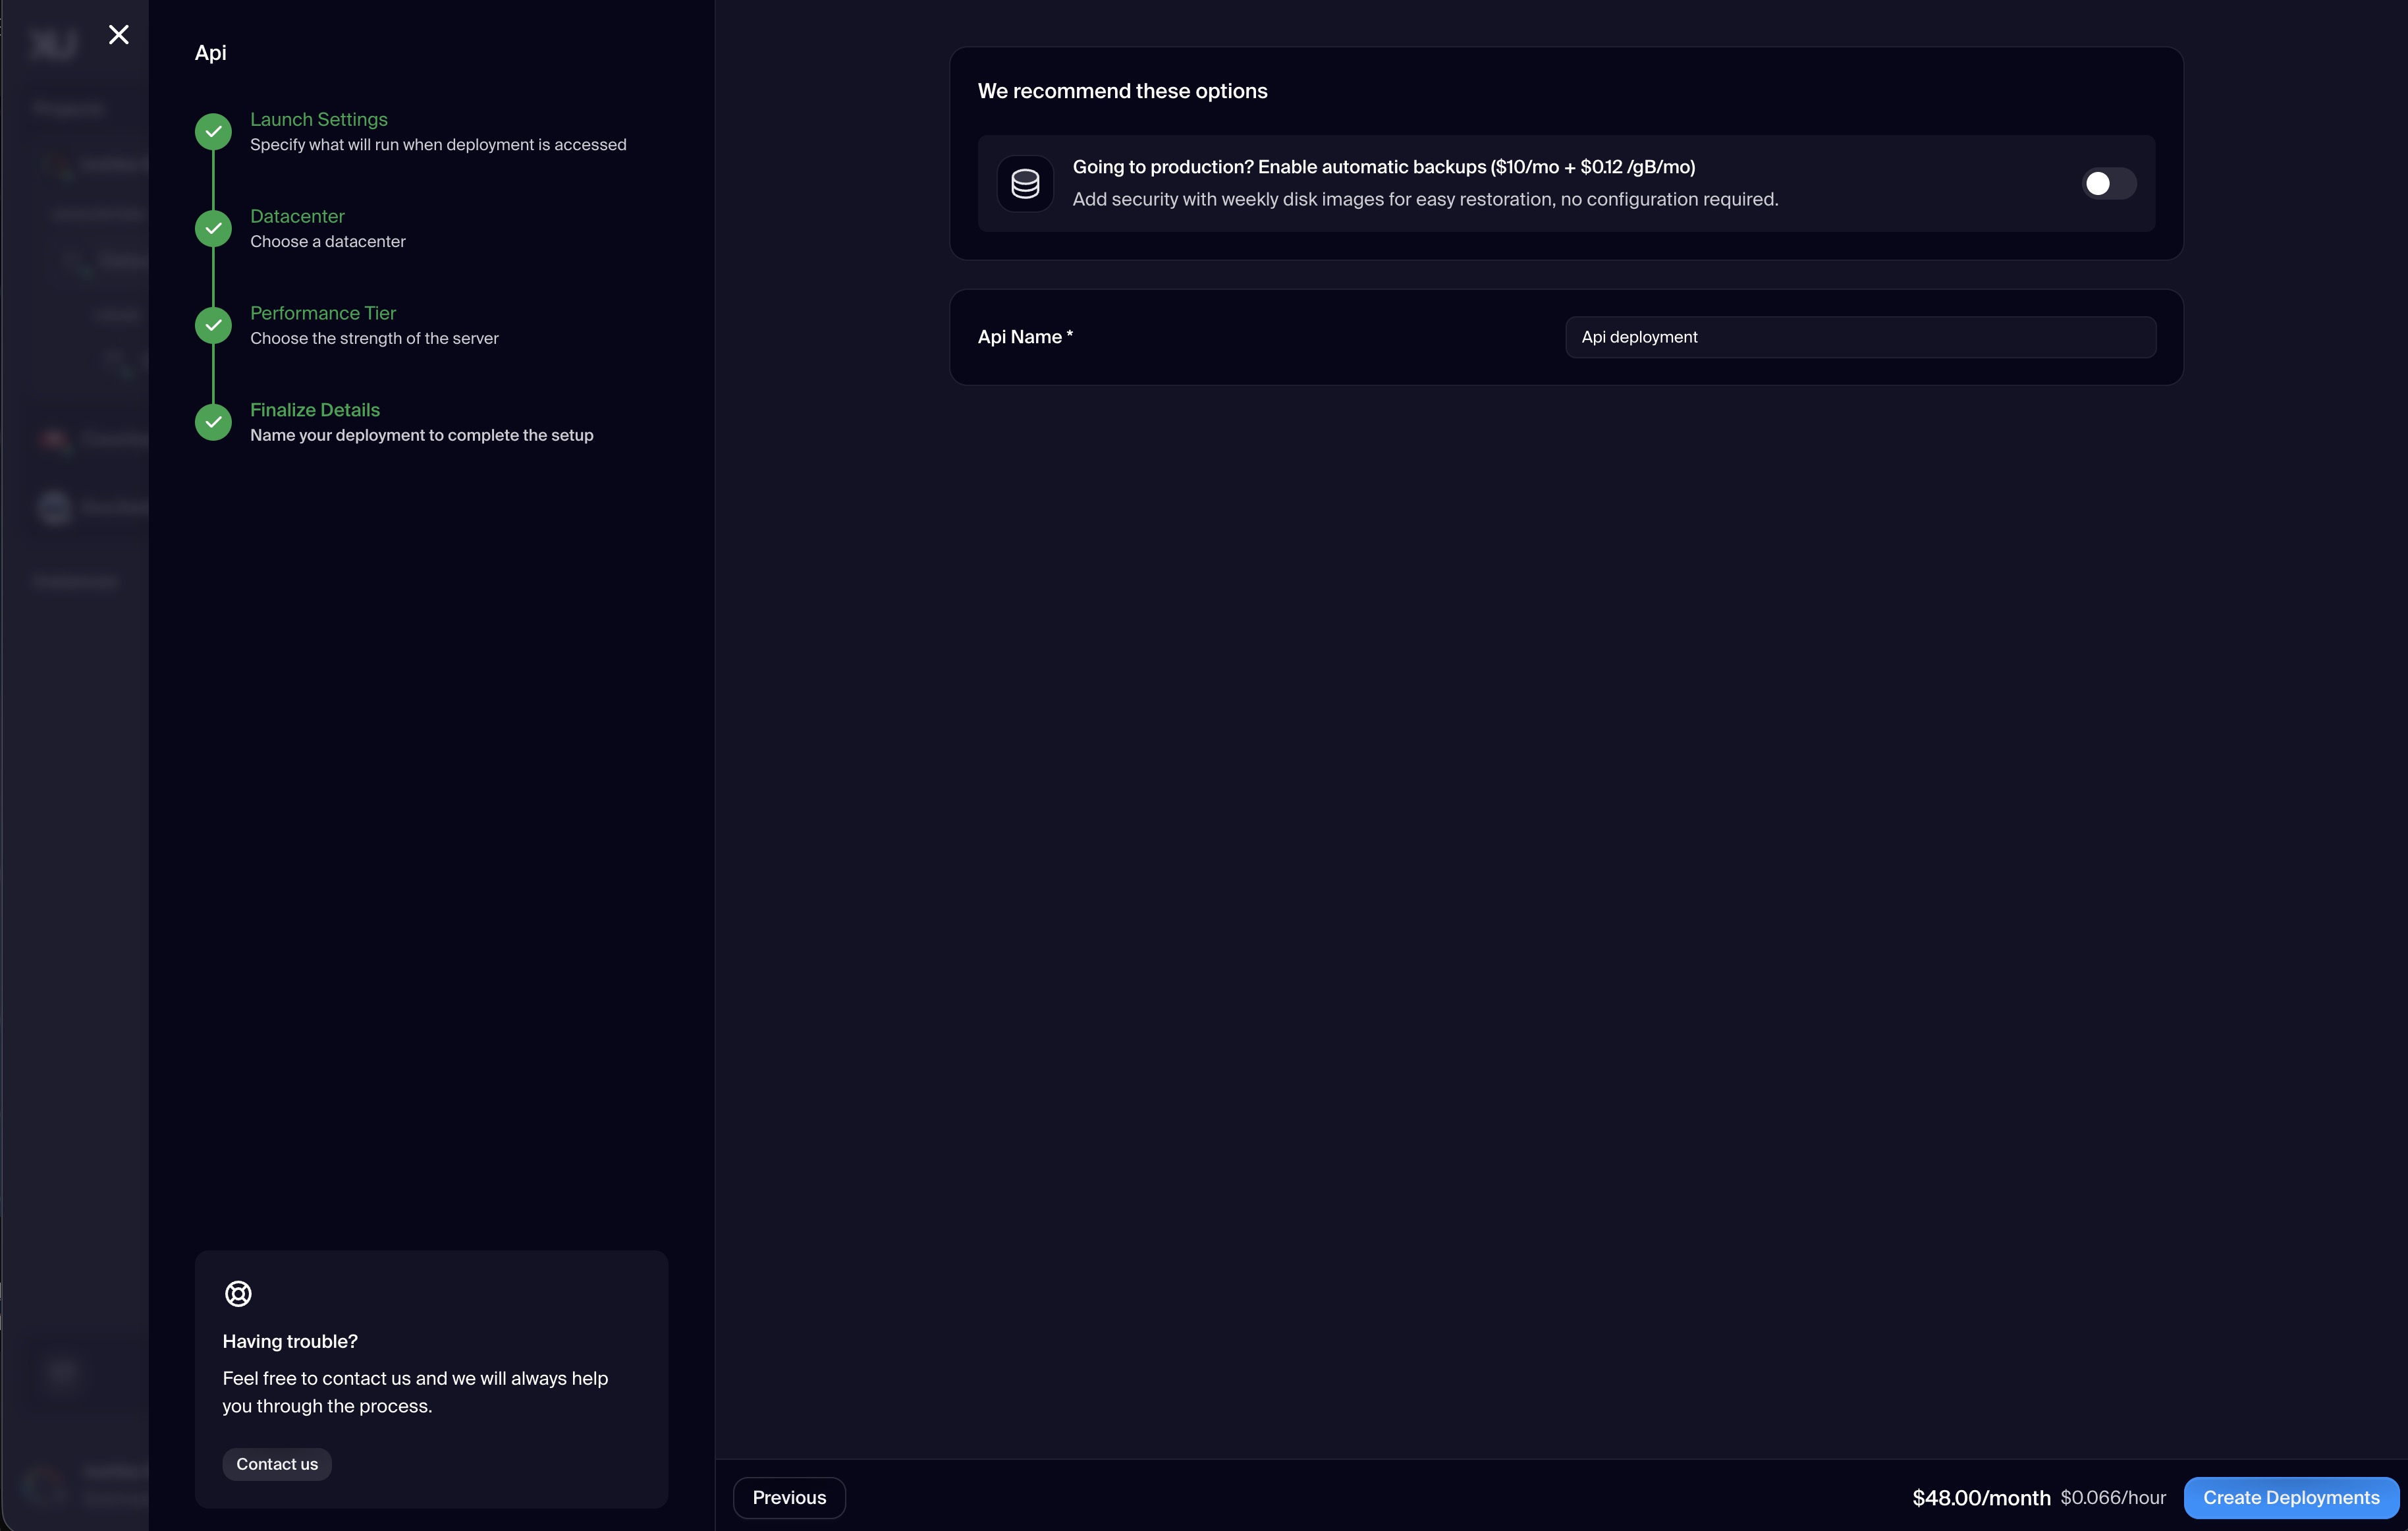Click the Datacenter step checkmark icon

(x=213, y=228)
